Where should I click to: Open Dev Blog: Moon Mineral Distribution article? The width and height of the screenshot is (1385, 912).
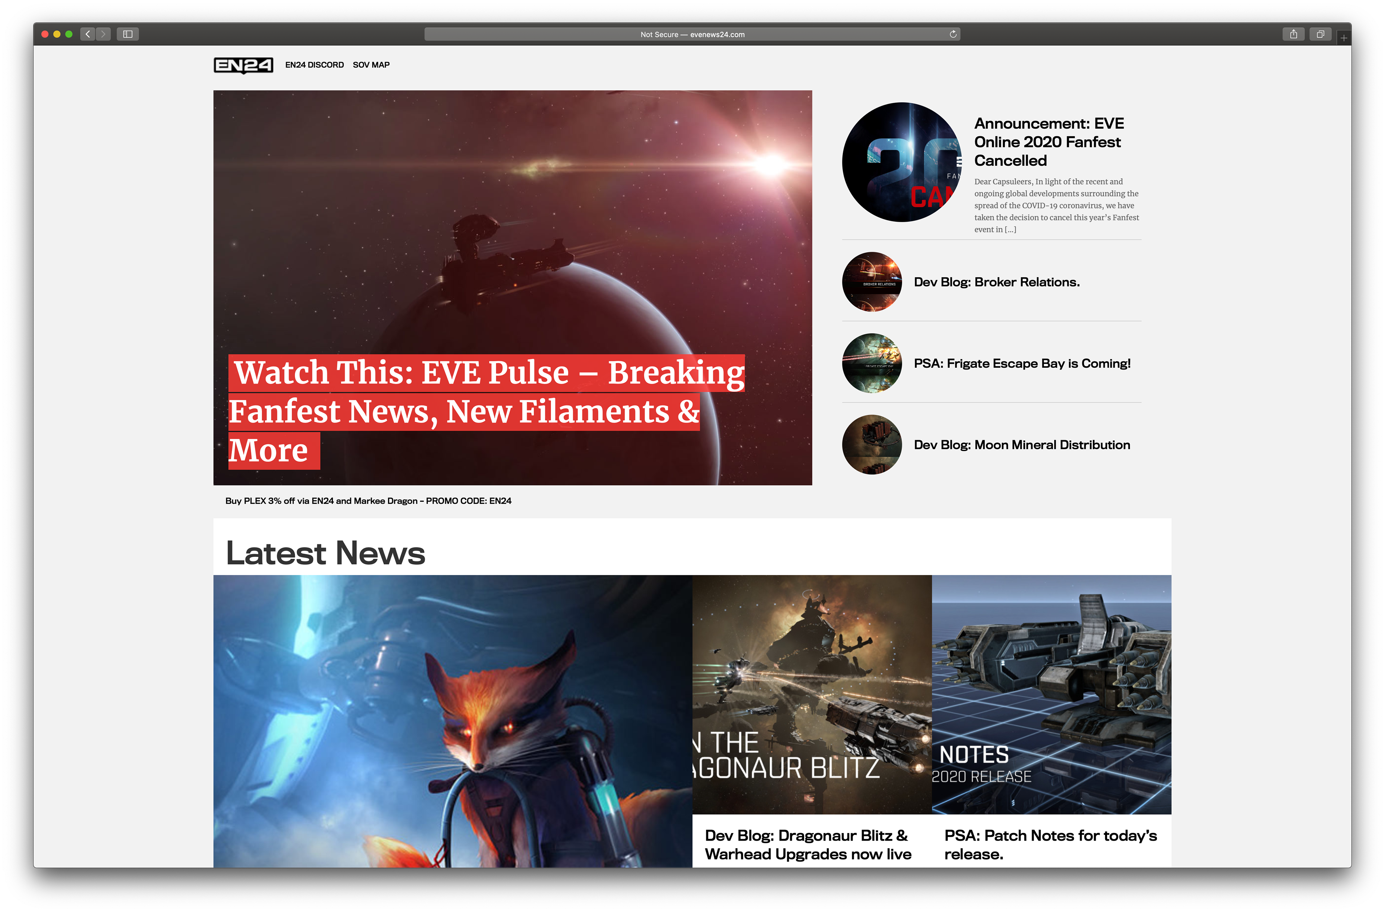1022,445
